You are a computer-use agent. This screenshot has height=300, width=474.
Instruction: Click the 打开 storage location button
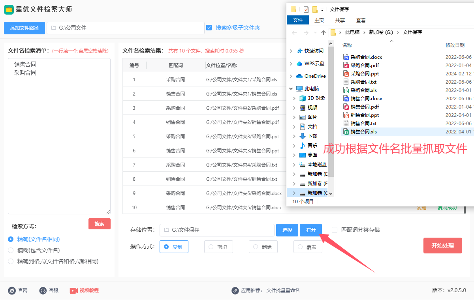(311, 230)
